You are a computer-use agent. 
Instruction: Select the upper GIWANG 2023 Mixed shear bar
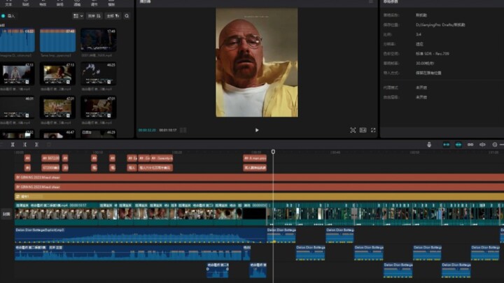click(260, 177)
